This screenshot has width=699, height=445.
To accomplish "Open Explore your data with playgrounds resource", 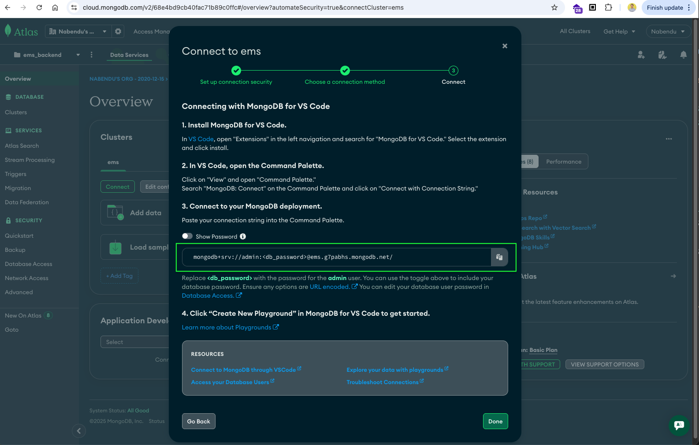I will (x=397, y=370).
